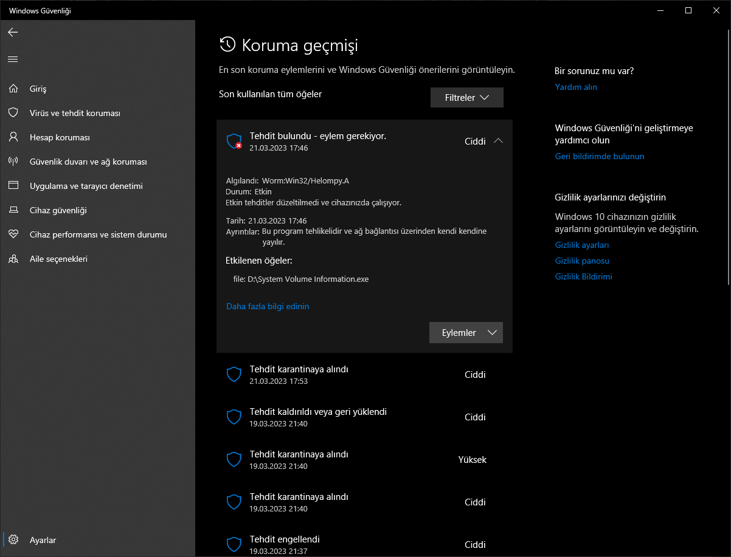The image size is (731, 557).
Task: Maximize the Windows Güvenliği window
Action: coord(688,10)
